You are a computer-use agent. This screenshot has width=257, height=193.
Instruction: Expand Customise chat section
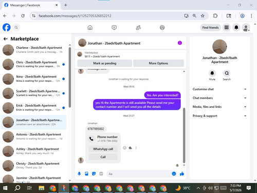[x=219, y=89]
